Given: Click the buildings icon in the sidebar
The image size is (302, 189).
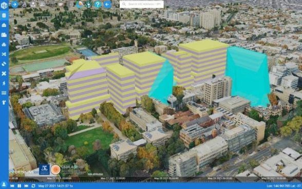Looking at the screenshot, I should tap(4, 35).
